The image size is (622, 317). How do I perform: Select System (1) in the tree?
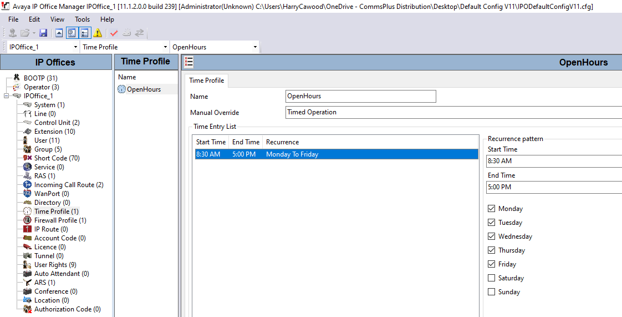coord(49,105)
